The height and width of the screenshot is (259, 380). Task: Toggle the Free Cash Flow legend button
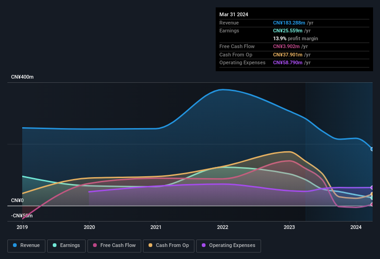(x=114, y=246)
